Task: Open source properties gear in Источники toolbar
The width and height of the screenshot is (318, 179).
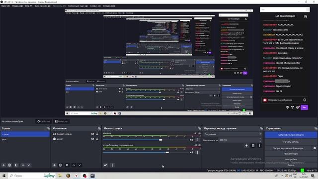Action: point(67,165)
